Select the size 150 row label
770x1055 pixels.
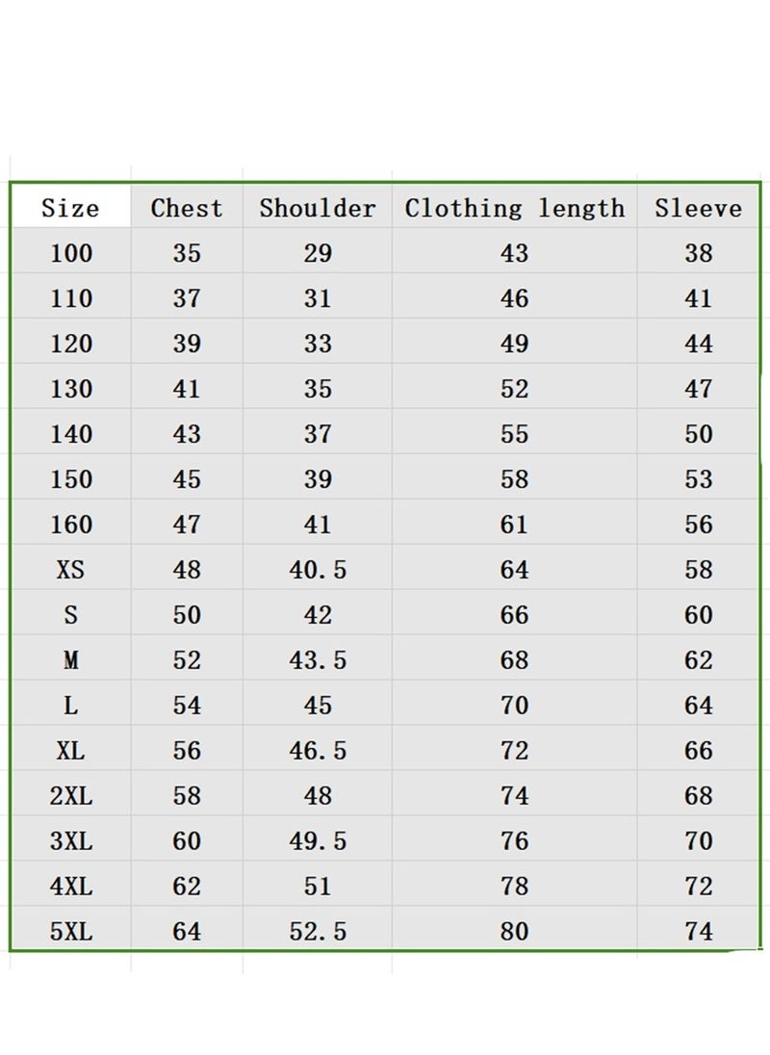70,477
